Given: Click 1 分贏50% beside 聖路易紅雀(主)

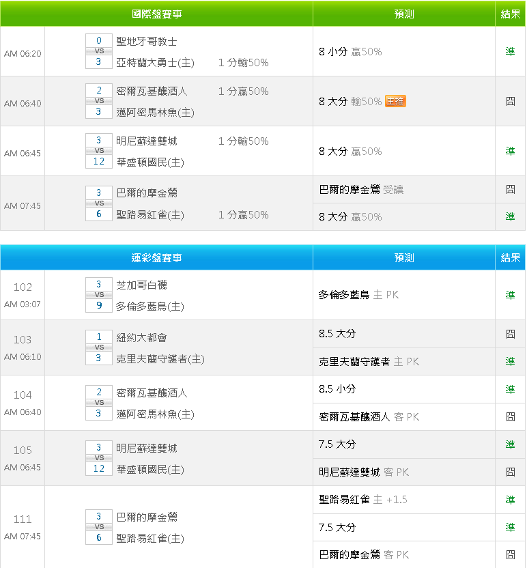Looking at the screenshot, I should tap(244, 215).
